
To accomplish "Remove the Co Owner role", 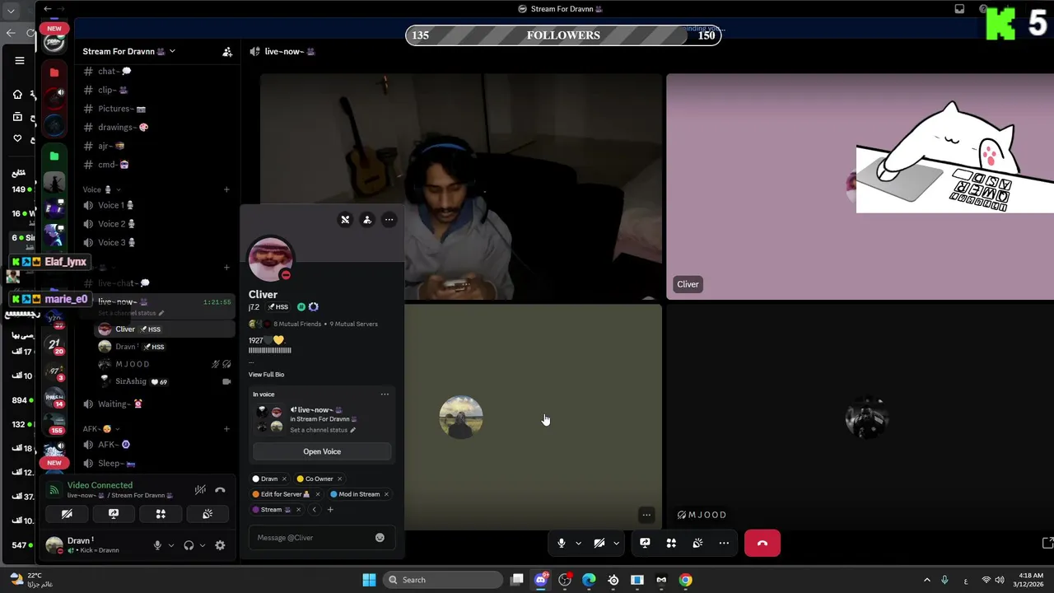I will (x=339, y=479).
